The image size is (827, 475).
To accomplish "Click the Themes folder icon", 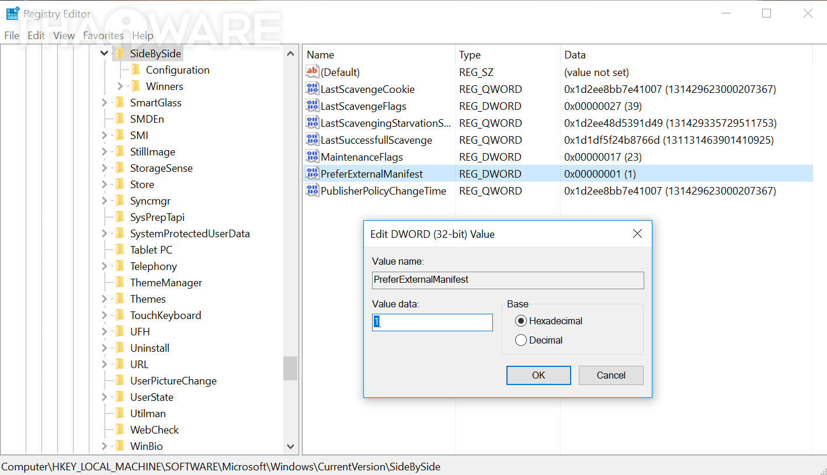I will [x=120, y=299].
